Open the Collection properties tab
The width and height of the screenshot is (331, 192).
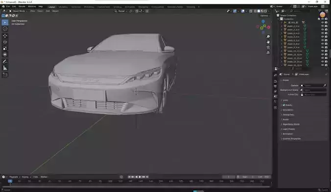(x=275, y=107)
